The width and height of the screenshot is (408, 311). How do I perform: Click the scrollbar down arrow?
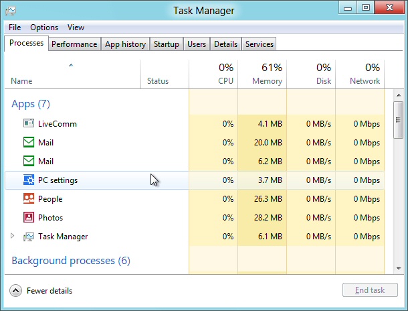point(399,268)
